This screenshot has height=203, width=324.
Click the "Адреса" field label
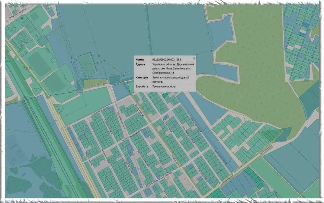click(x=140, y=65)
